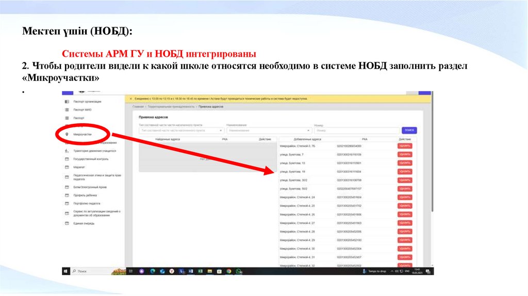This screenshot has width=528, height=296.
Task: Open Білім/Электронный Архив in the sidebar
Action: click(90, 187)
